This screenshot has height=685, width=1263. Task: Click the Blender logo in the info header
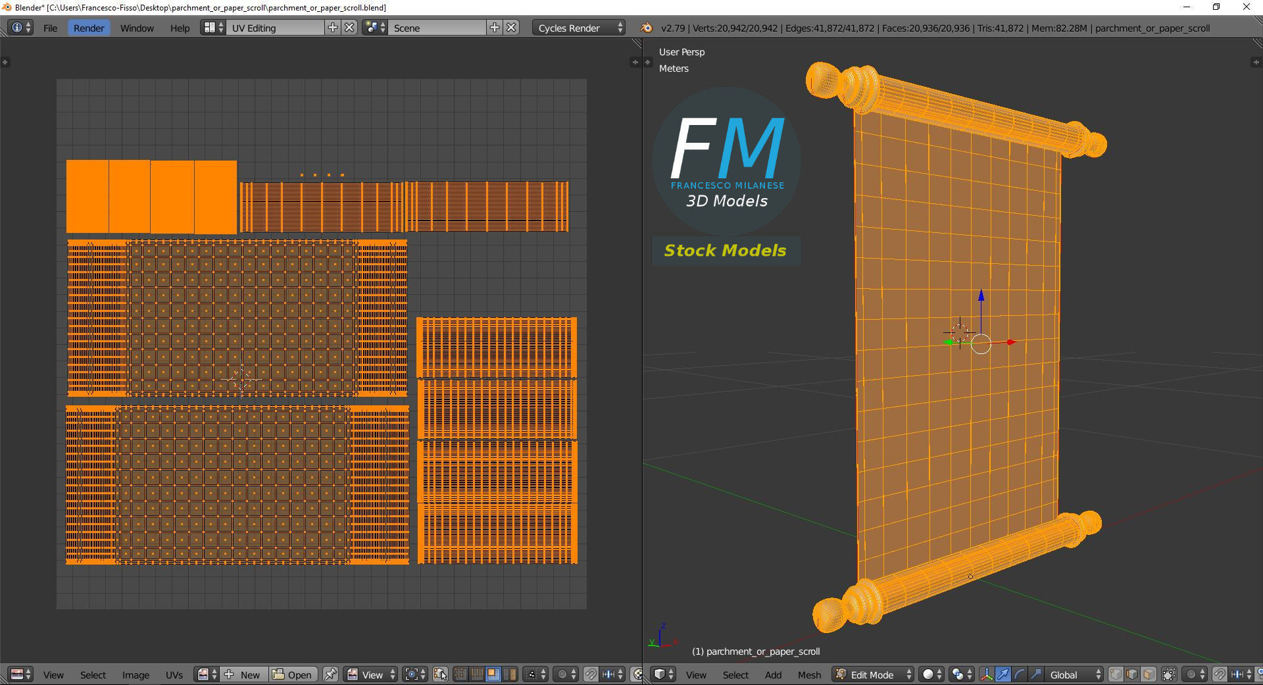click(646, 28)
